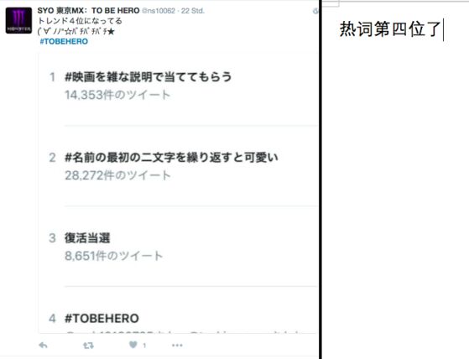The width and height of the screenshot is (469, 359).
Task: Open the 22 Std. timestamp link
Action: [x=193, y=11]
